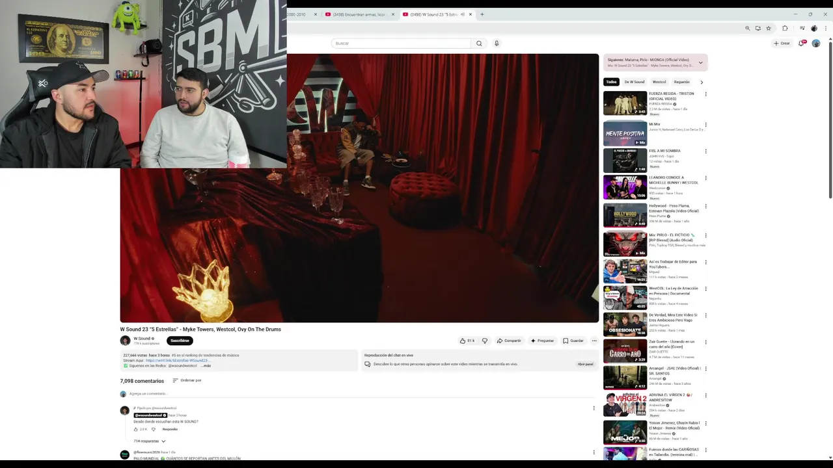Expand description with ...más
Screen dimensions: 833x468
click(206, 365)
